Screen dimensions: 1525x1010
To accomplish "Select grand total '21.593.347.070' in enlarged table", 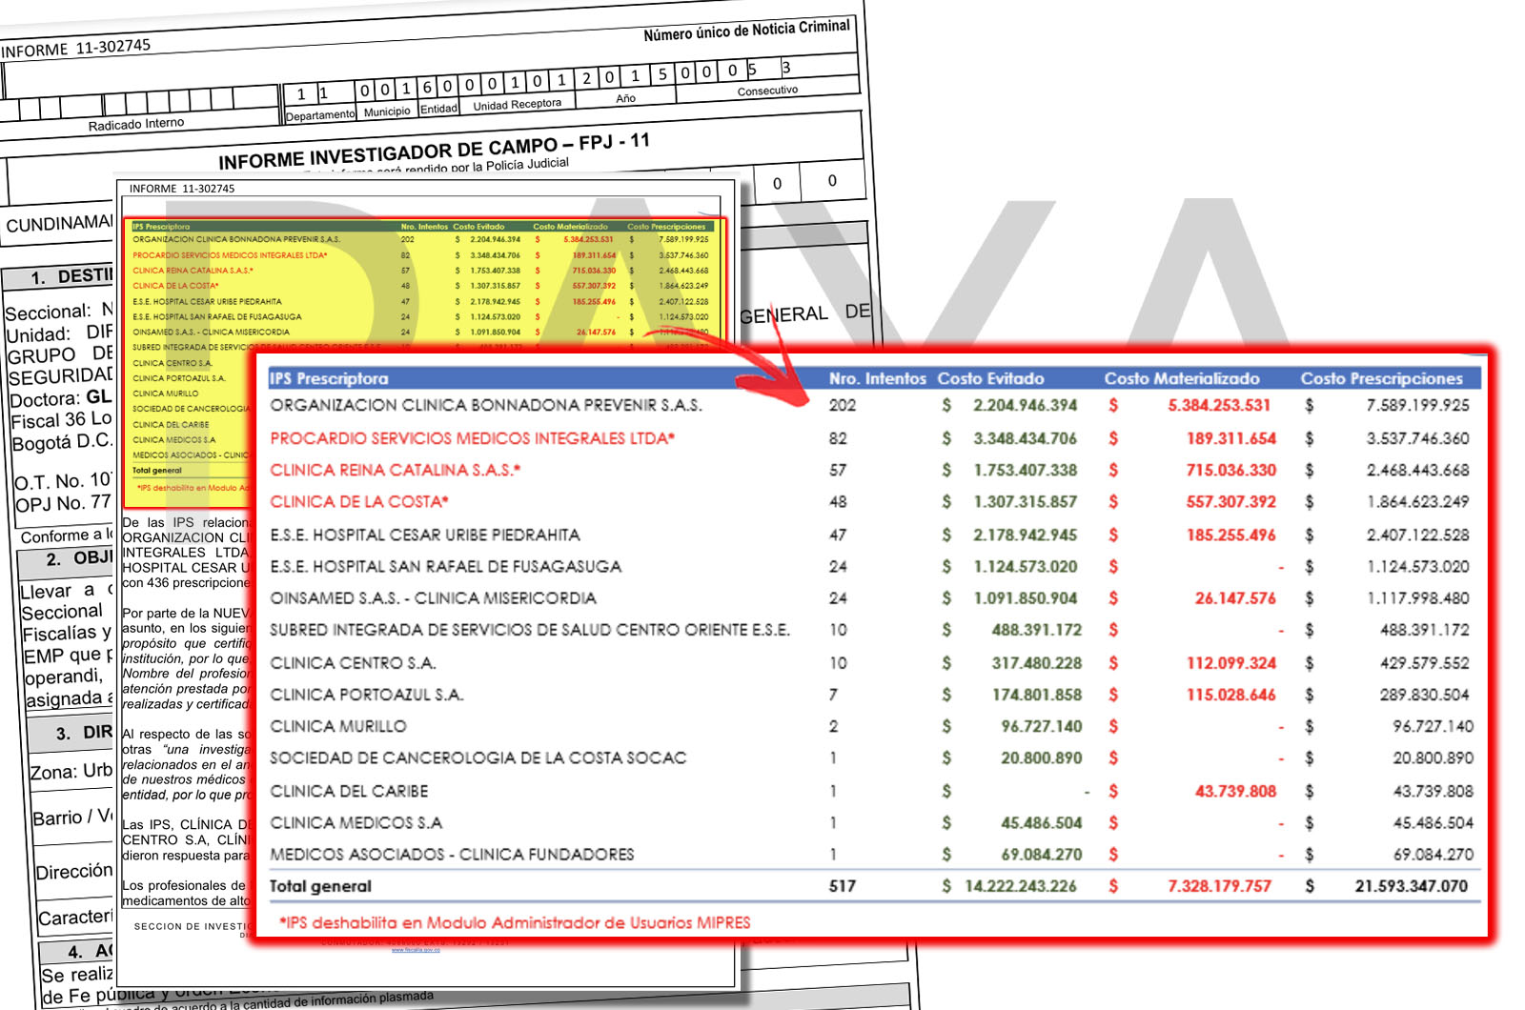I will [x=1412, y=886].
